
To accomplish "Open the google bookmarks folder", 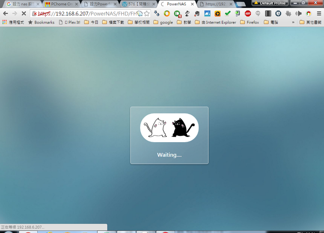I will (163, 22).
